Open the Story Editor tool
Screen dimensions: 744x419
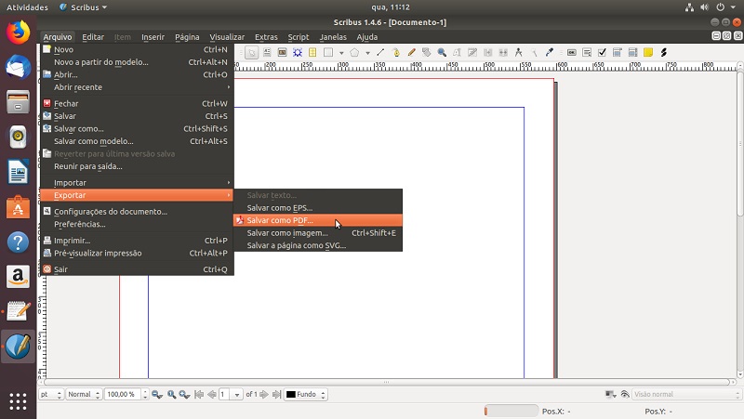tap(472, 53)
